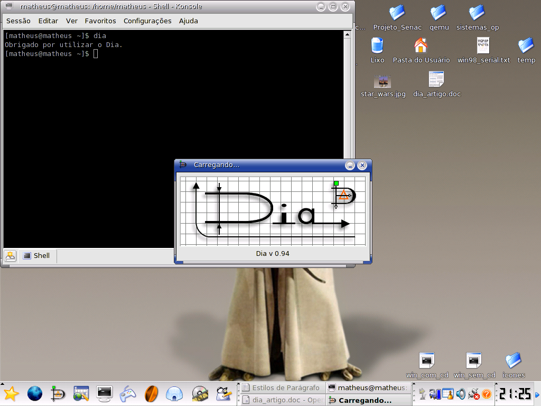This screenshot has height=406, width=541.
Task: Select the win_sem_cd desktop script icon
Action: (474, 366)
